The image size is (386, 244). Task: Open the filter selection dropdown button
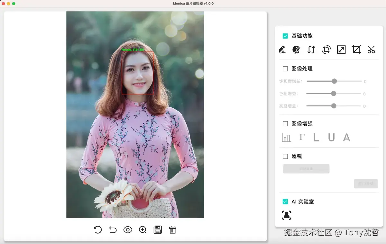pyautogui.click(x=306, y=169)
